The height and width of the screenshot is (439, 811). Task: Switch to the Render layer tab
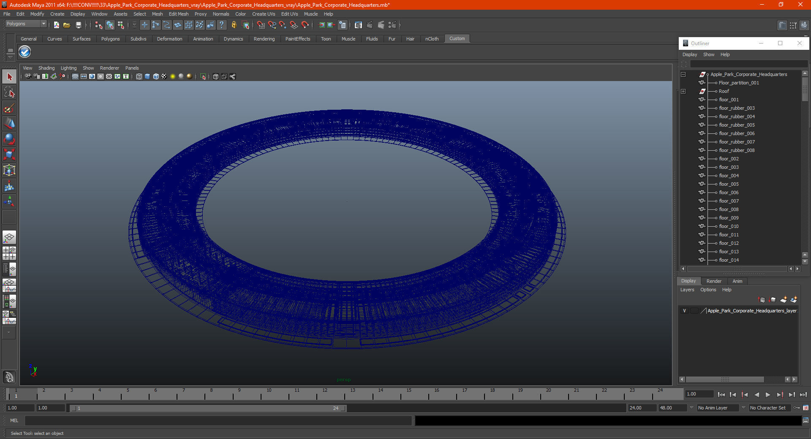[714, 281]
